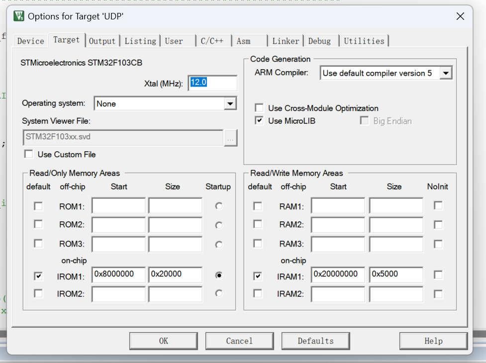Go to the Utilities tab

pyautogui.click(x=364, y=41)
